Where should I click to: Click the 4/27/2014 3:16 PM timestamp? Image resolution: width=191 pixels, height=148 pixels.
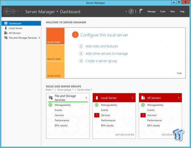click(x=125, y=135)
